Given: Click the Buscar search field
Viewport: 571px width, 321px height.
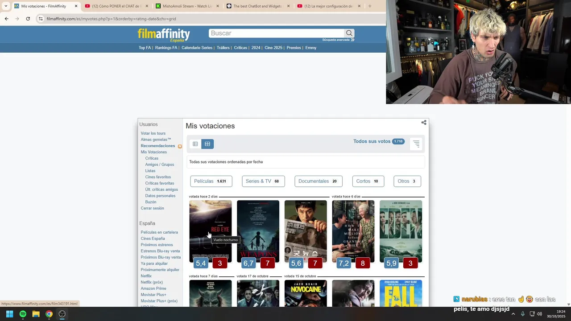Looking at the screenshot, I should click(x=277, y=33).
